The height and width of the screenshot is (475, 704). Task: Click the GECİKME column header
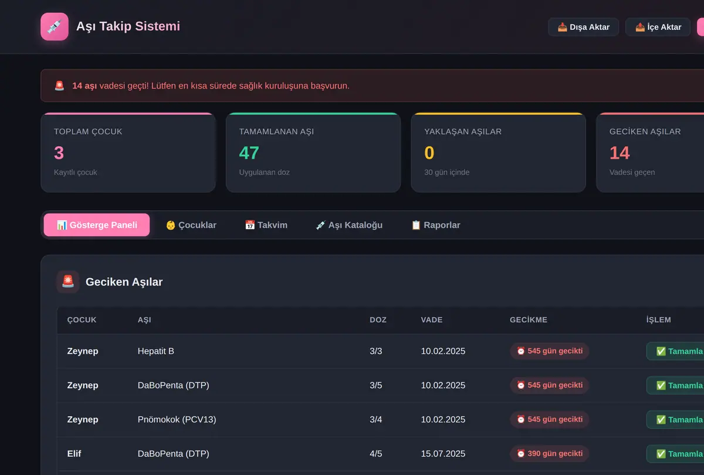(529, 320)
